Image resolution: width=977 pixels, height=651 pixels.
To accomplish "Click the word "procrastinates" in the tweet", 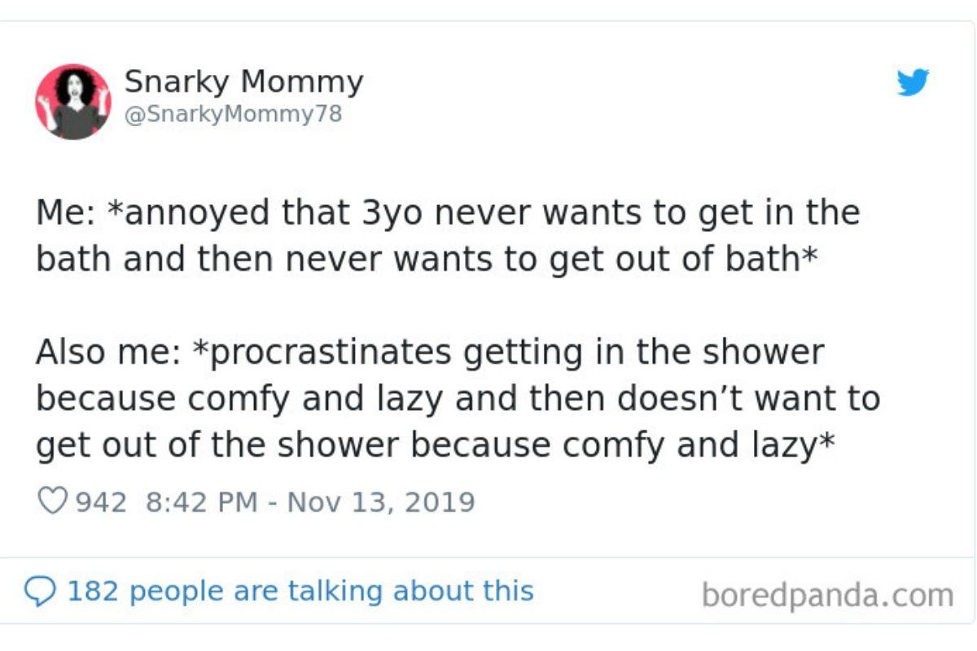I will pyautogui.click(x=324, y=353).
